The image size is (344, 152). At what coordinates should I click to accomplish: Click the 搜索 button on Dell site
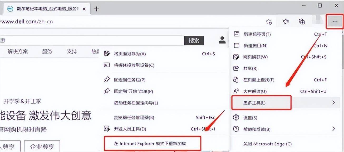click(194, 40)
